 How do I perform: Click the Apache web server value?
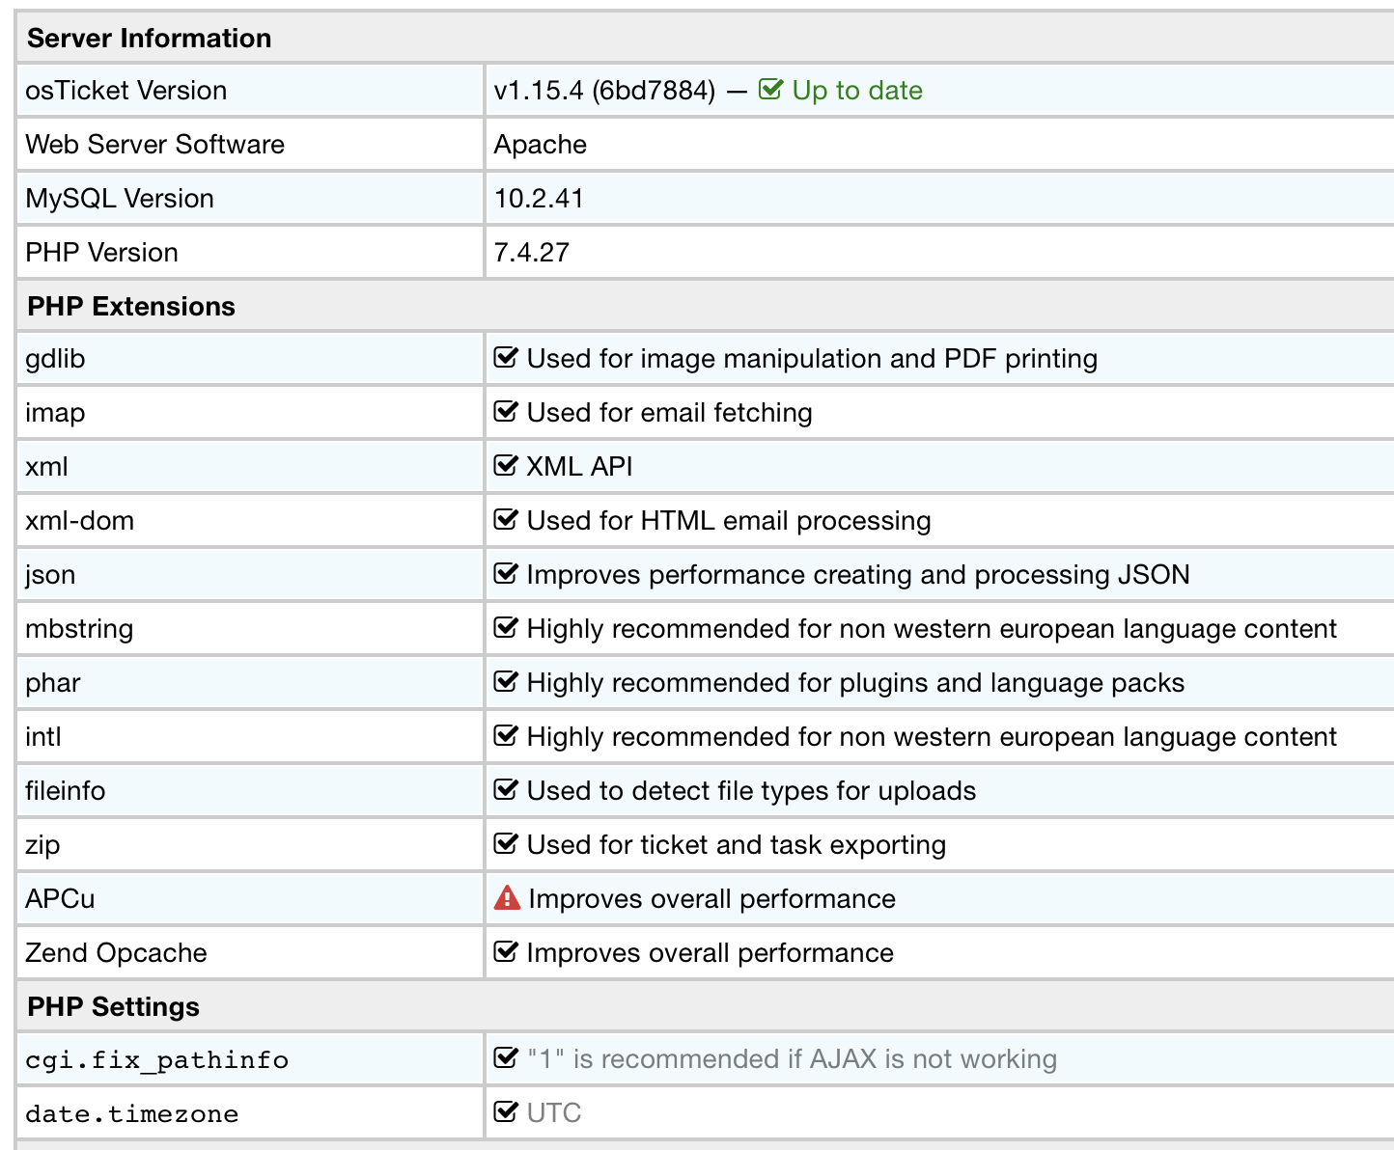click(x=541, y=145)
